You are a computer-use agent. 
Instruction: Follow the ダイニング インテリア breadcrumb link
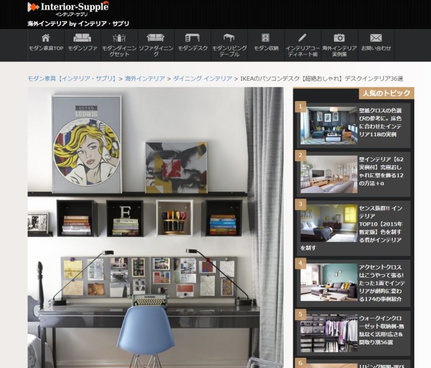tap(202, 79)
